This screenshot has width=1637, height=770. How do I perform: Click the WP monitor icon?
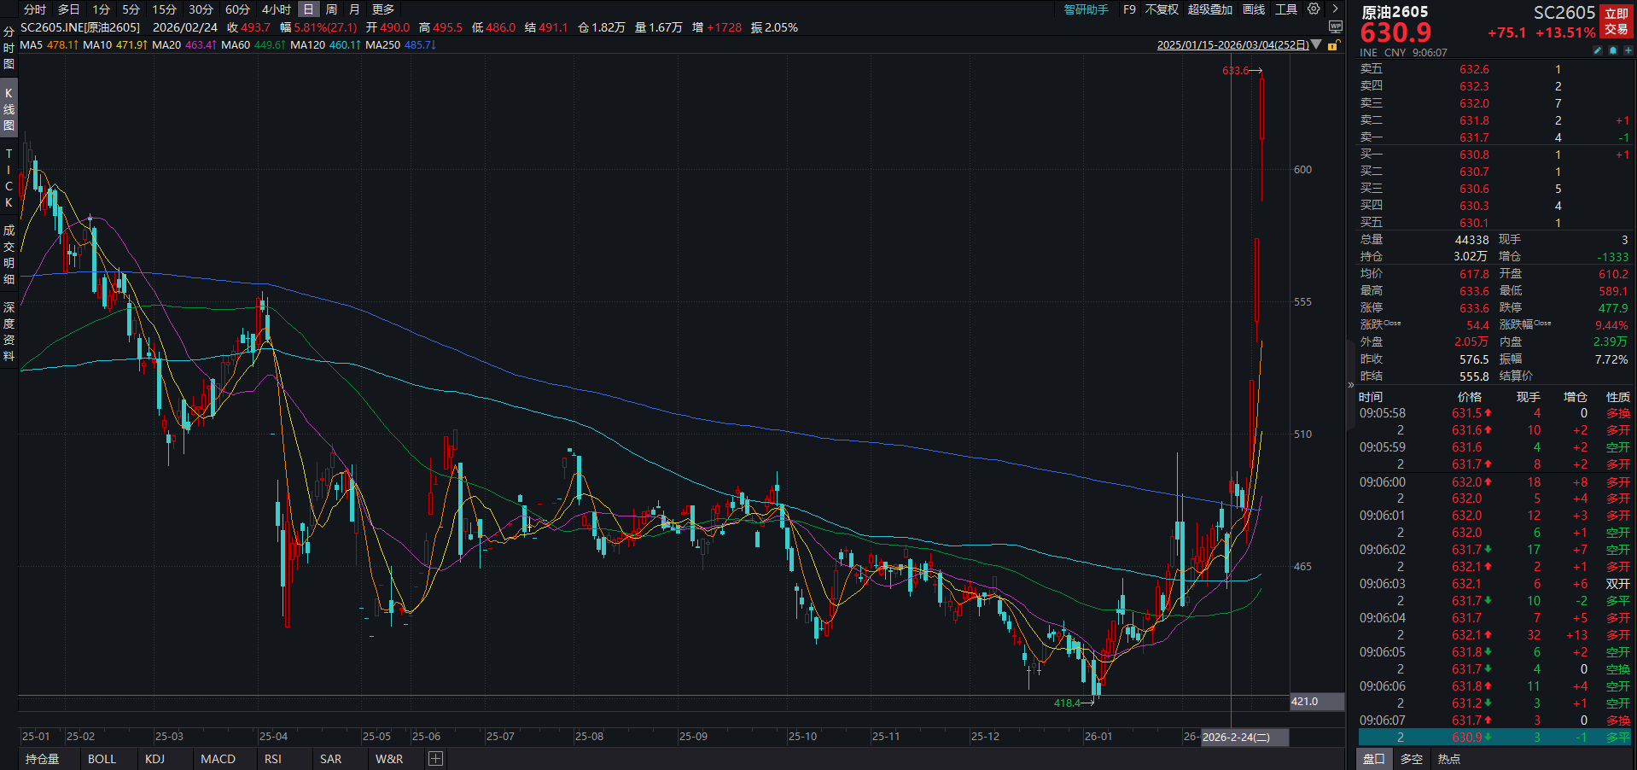pyautogui.click(x=1336, y=27)
